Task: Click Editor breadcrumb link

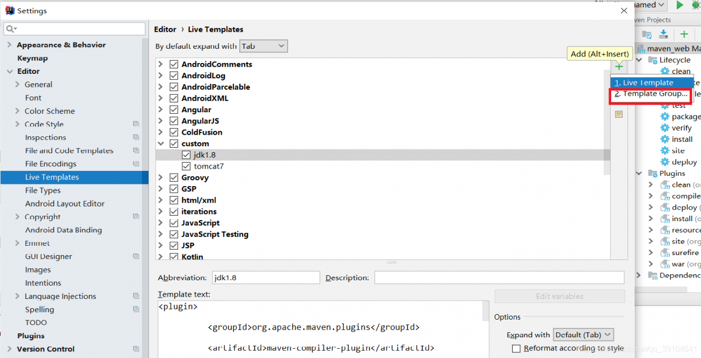Action: click(x=165, y=30)
